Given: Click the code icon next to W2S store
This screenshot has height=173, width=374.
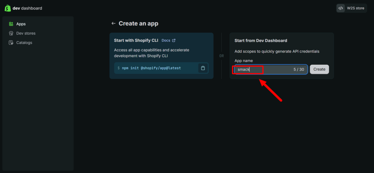Looking at the screenshot, I should click(x=341, y=8).
